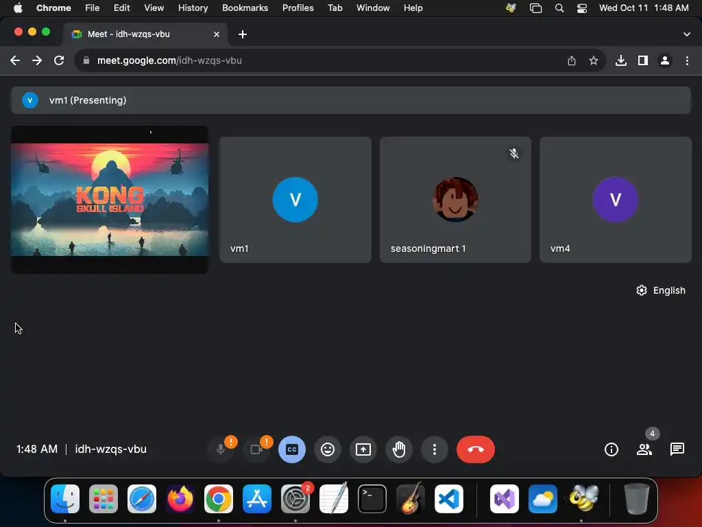Select the Meet - idh-wzqs-vbu tab
This screenshot has width=702, height=527.
[x=145, y=34]
